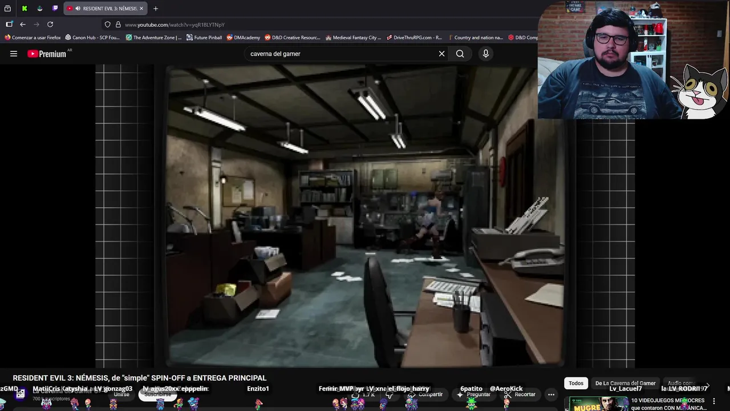Go to YouTube Premium home logo
The width and height of the screenshot is (730, 411).
pos(47,54)
